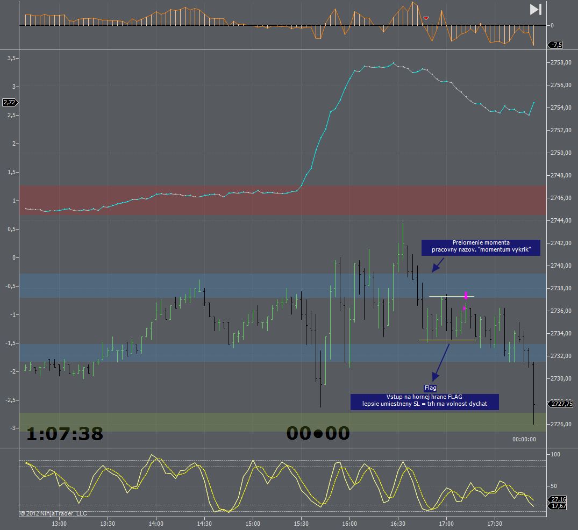This screenshot has width=578, height=530.
Task: Click the 2,72 left axis value marker
Action: [x=10, y=102]
